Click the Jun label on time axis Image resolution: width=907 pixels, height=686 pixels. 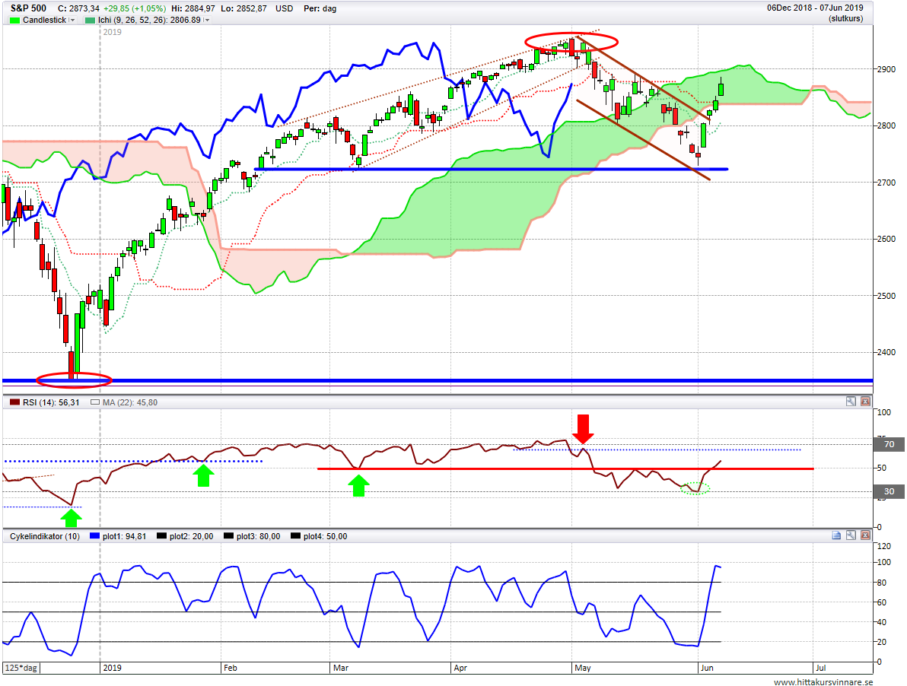pyautogui.click(x=707, y=668)
